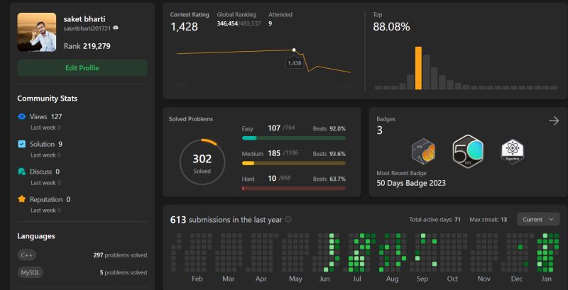Click the MySQL language tag
This screenshot has height=290, width=568.
click(30, 272)
